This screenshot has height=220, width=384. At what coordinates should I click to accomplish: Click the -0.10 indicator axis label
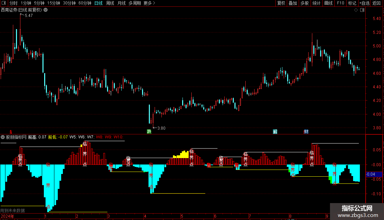click(x=376, y=194)
